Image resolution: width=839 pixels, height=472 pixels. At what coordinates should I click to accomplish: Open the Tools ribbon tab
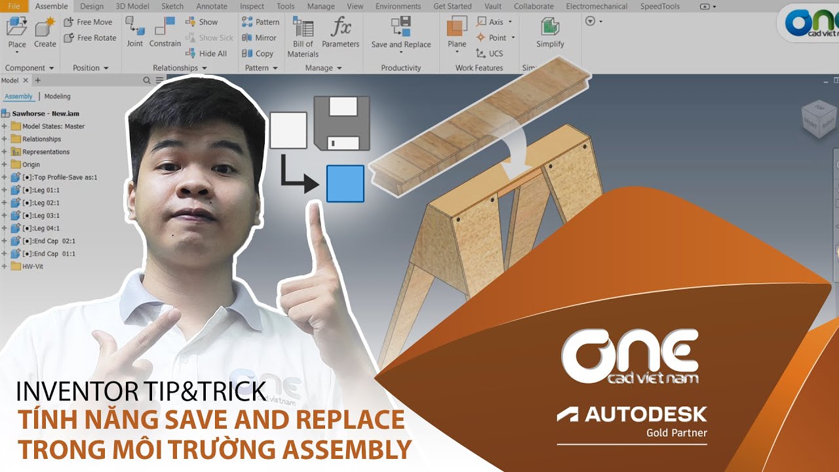coord(286,6)
